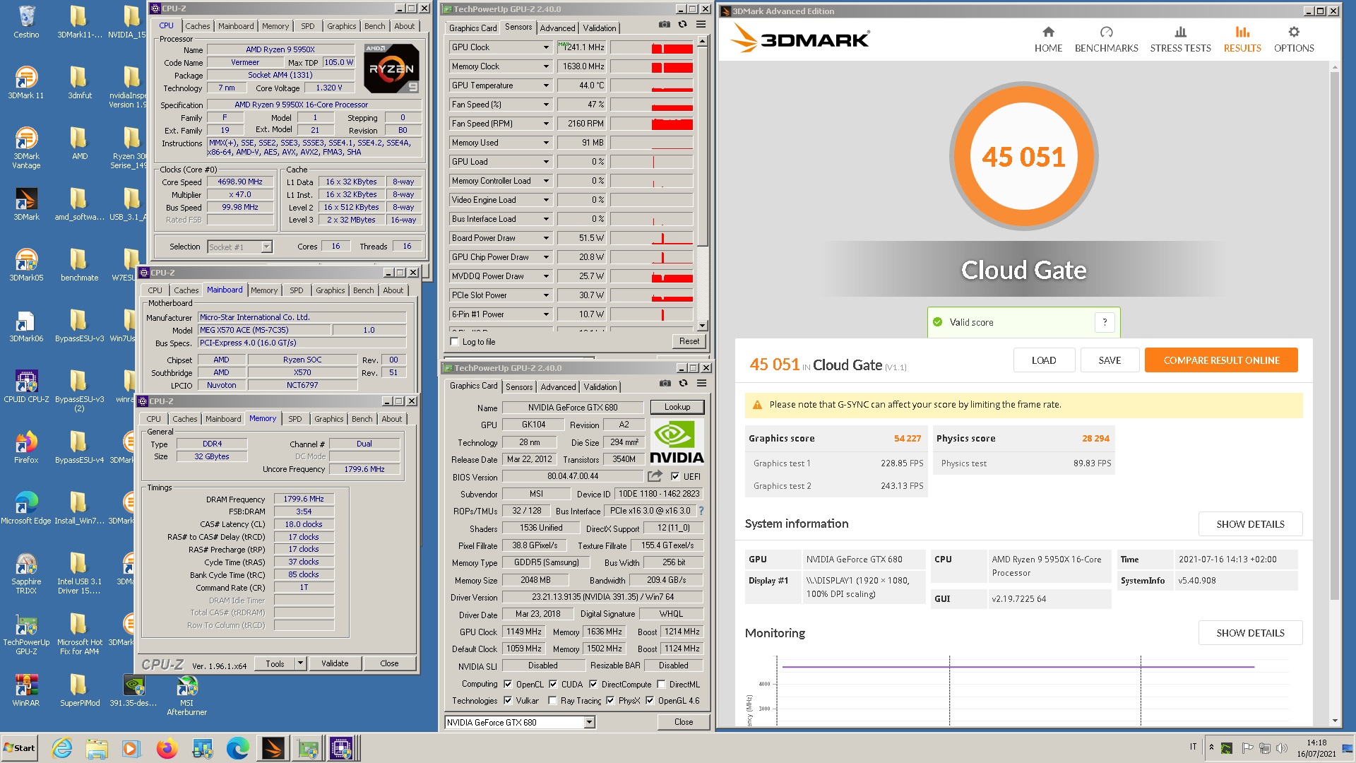Click Microsoft Edge icon in taskbar

pyautogui.click(x=237, y=748)
